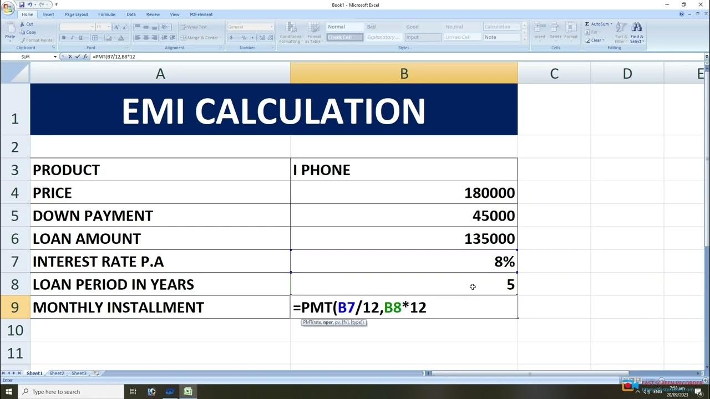Switch to the Page Layout tab
710x399 pixels.
pos(76,14)
